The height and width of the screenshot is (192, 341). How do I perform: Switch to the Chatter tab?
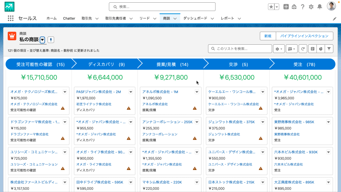click(69, 18)
